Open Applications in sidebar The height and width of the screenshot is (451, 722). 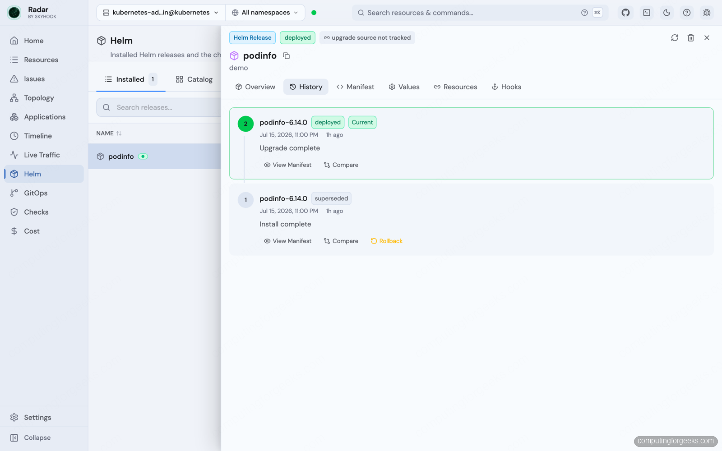(x=44, y=117)
